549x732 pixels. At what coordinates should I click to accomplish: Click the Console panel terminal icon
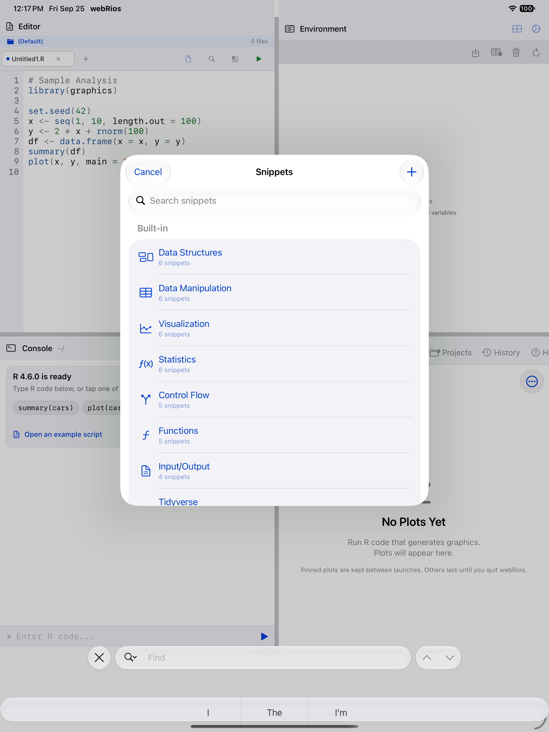point(11,348)
